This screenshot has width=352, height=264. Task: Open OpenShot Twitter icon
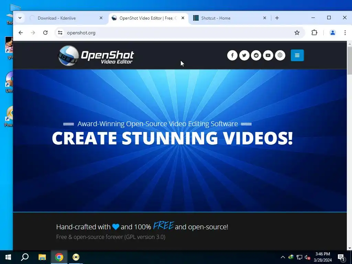click(244, 55)
